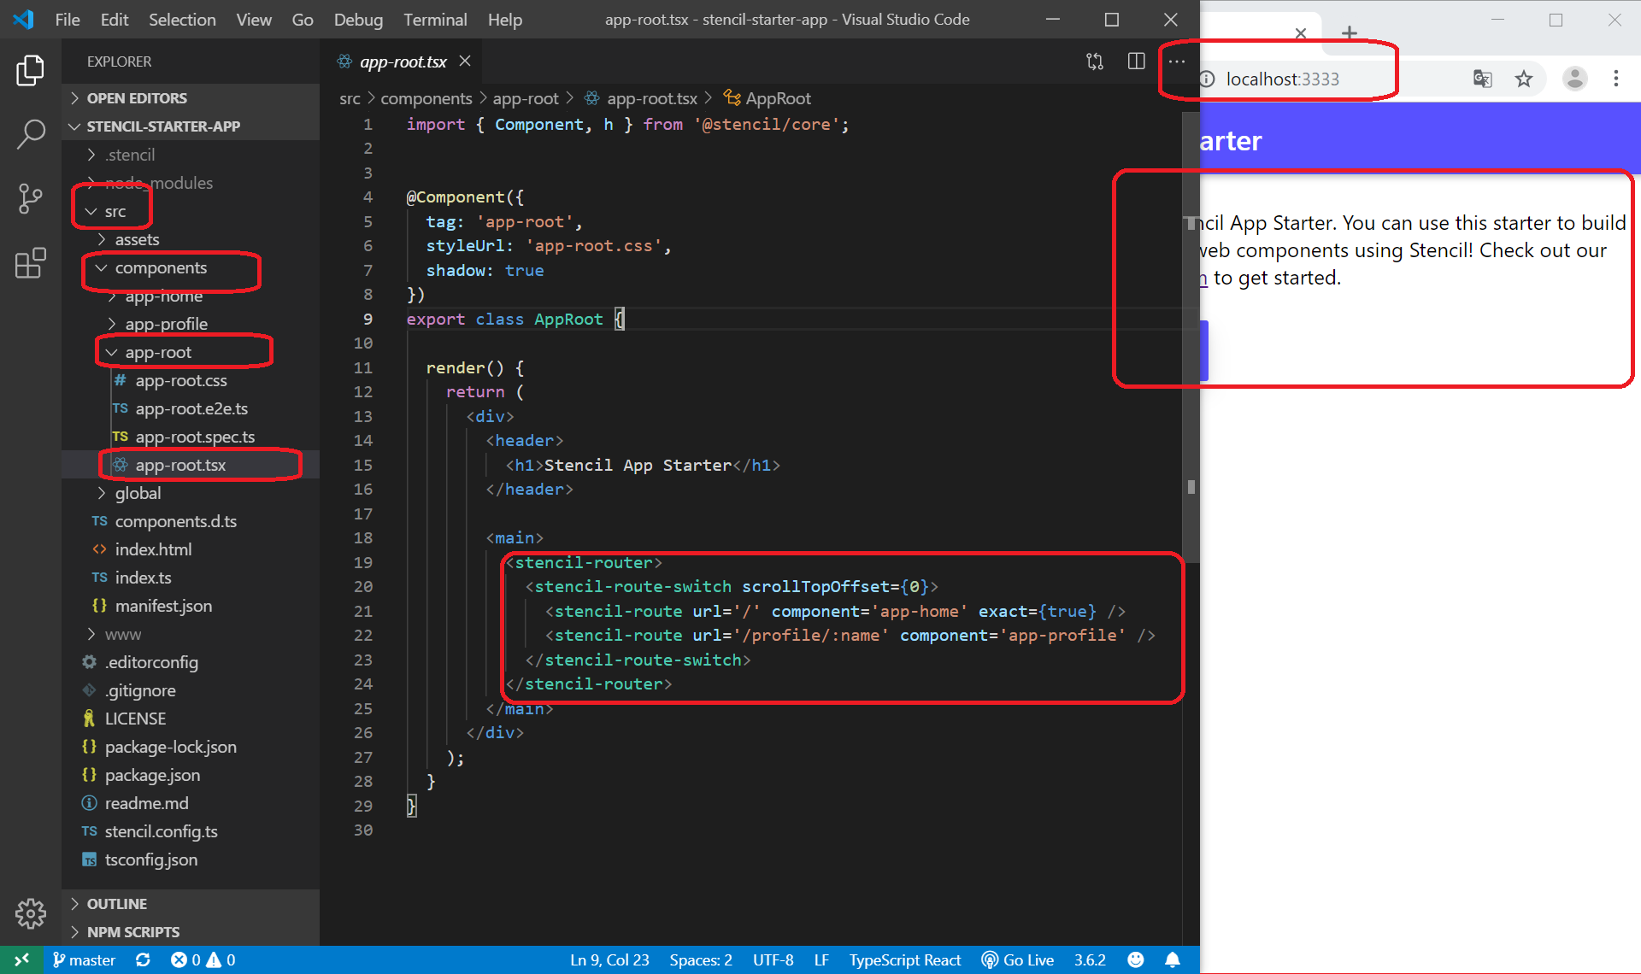Open package.json file

(x=191, y=775)
